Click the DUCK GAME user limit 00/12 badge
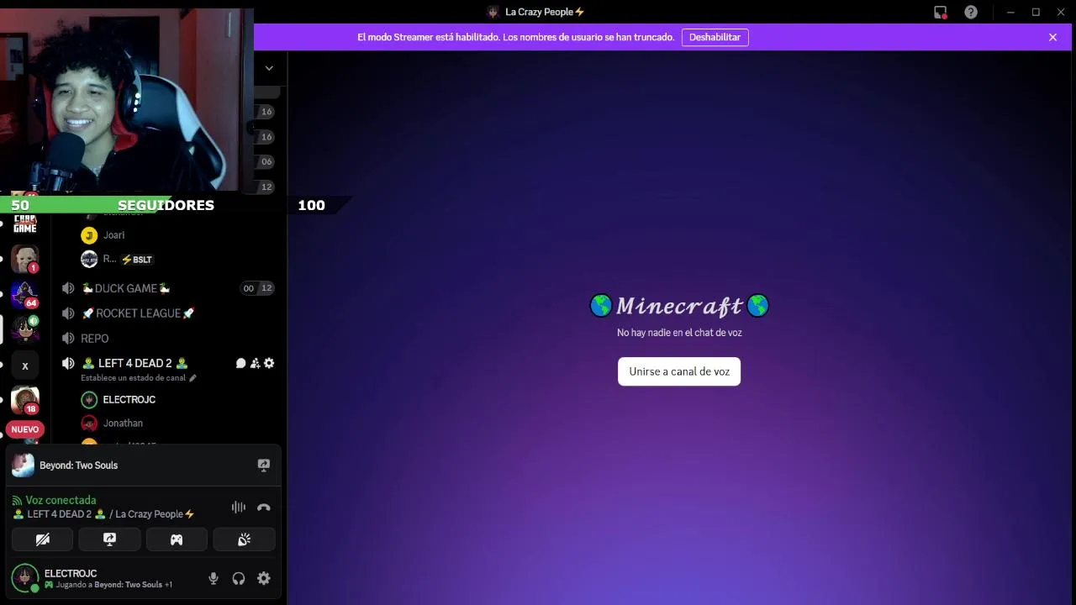This screenshot has height=605, width=1076. pos(257,288)
